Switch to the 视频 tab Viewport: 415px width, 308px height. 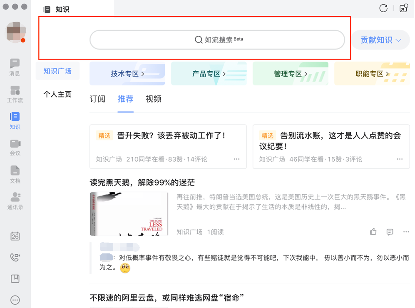point(154,99)
